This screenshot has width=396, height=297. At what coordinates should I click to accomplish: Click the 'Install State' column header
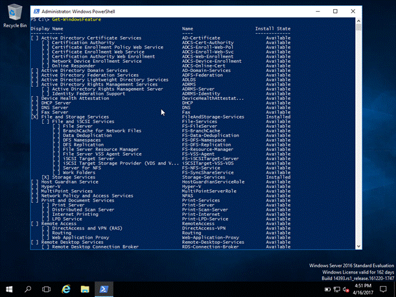tap(273, 29)
